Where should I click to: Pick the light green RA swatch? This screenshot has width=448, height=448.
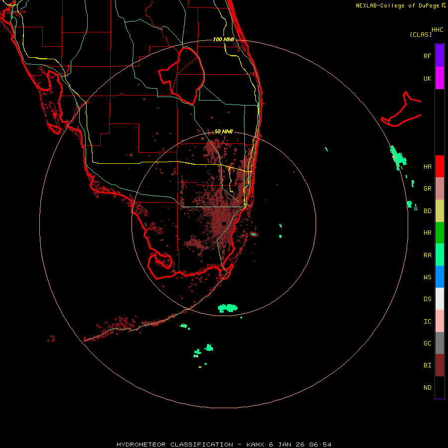440,255
